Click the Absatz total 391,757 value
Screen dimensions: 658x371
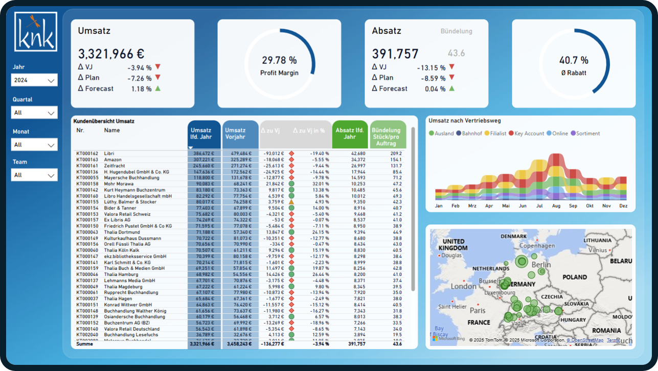[x=395, y=54]
